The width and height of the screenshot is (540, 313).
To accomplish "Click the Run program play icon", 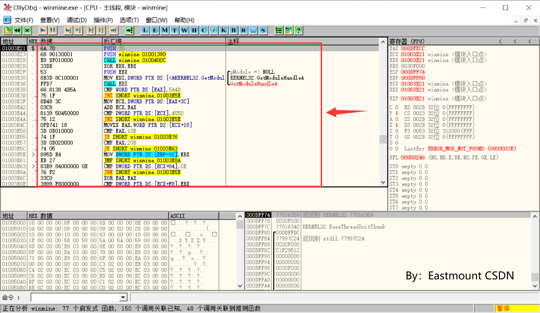I will tap(42, 30).
